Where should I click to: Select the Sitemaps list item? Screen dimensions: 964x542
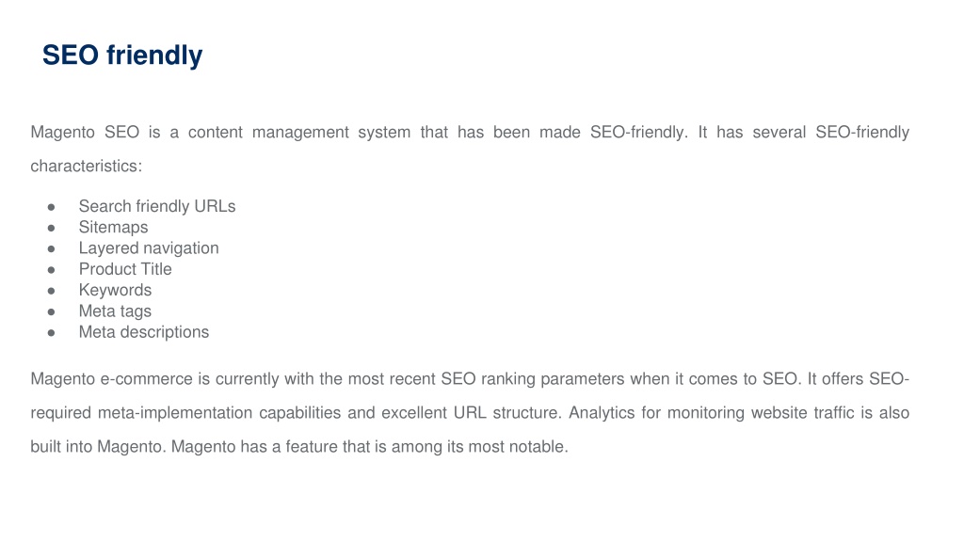pyautogui.click(x=113, y=228)
